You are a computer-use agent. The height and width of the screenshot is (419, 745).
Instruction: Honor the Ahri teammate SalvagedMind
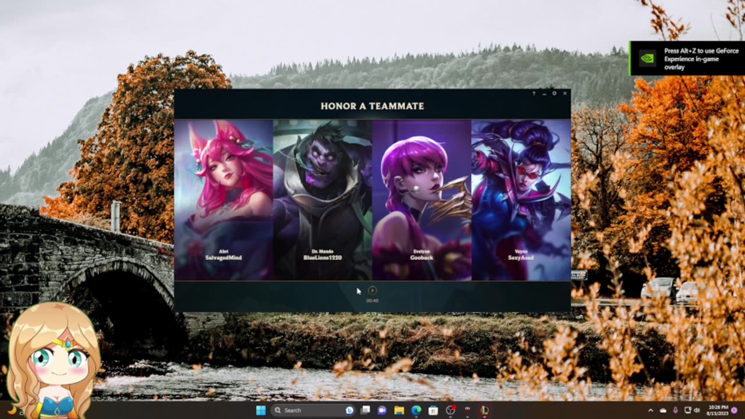click(223, 200)
